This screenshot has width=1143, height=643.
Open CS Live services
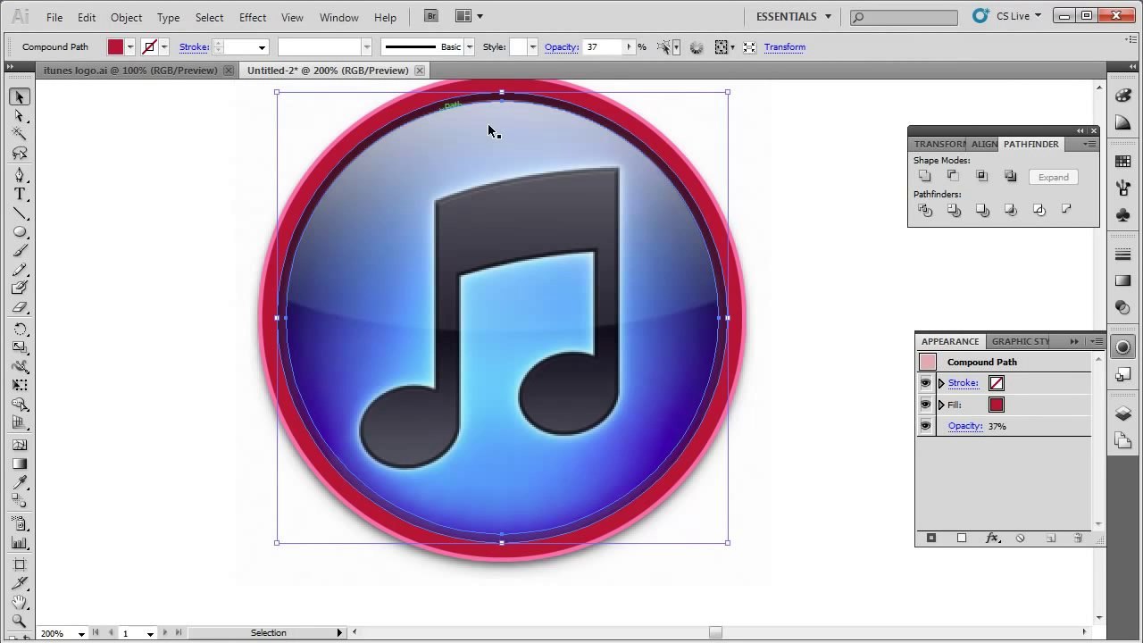pos(1007,16)
